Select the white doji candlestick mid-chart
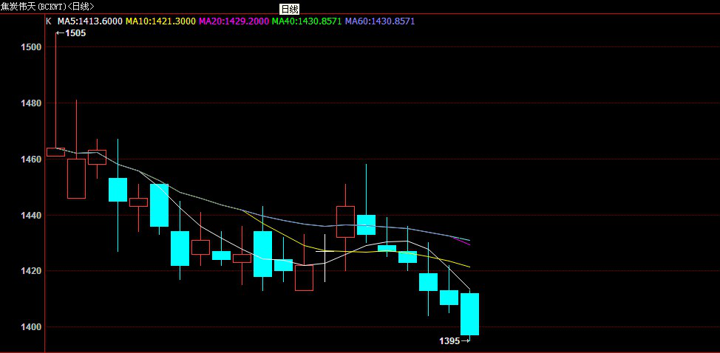720x353 pixels. click(325, 258)
